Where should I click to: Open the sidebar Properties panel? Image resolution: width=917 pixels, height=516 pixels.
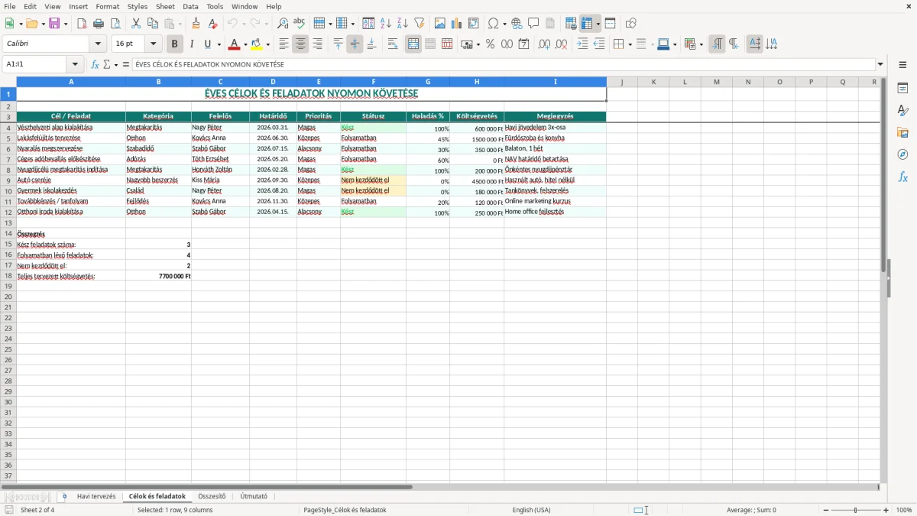click(902, 88)
